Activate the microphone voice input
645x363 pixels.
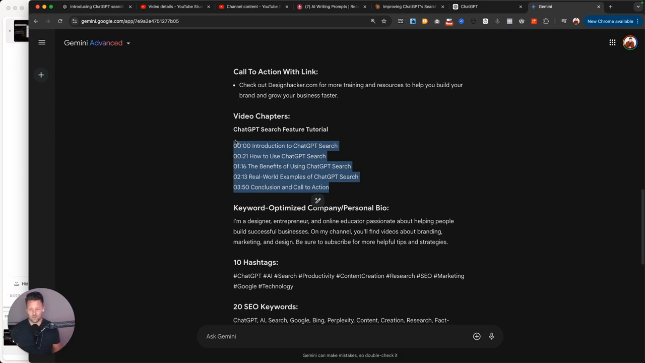click(491, 336)
